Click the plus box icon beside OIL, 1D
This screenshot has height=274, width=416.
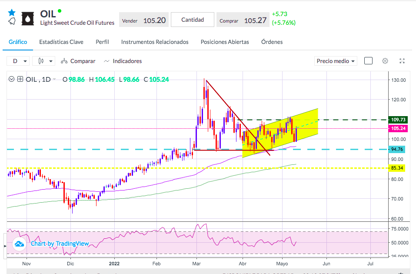[x=20, y=79]
